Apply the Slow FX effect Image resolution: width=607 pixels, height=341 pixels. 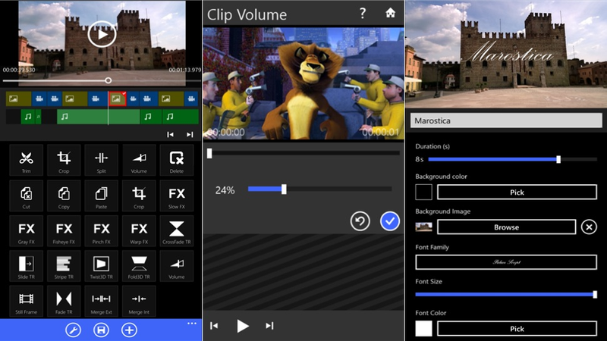[176, 196]
